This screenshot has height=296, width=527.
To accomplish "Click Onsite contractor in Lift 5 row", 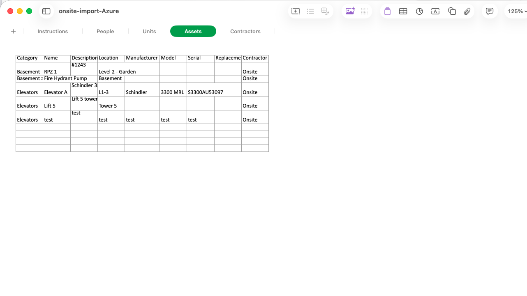I will 255,103.
